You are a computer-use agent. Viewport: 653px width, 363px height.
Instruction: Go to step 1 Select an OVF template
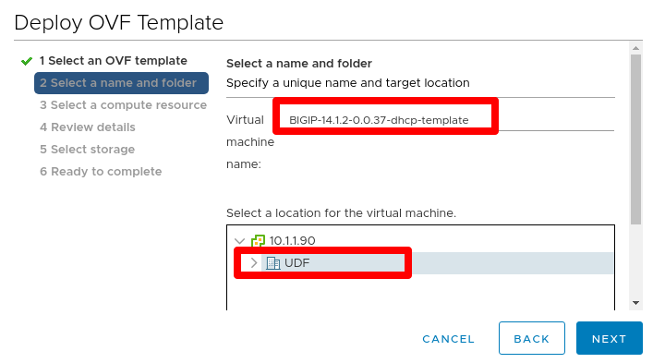(x=114, y=61)
